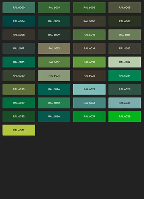Viewport: 144px width, 199px height.
Task: Pick the RAL 6032 swatch
Action: coord(54,103)
